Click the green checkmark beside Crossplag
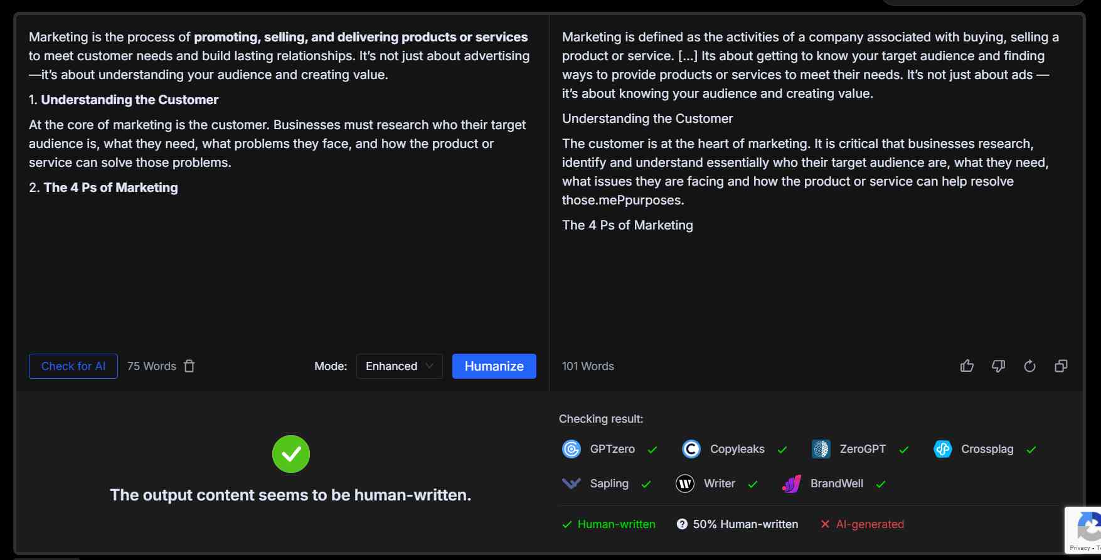This screenshot has height=560, width=1101. tap(1031, 450)
